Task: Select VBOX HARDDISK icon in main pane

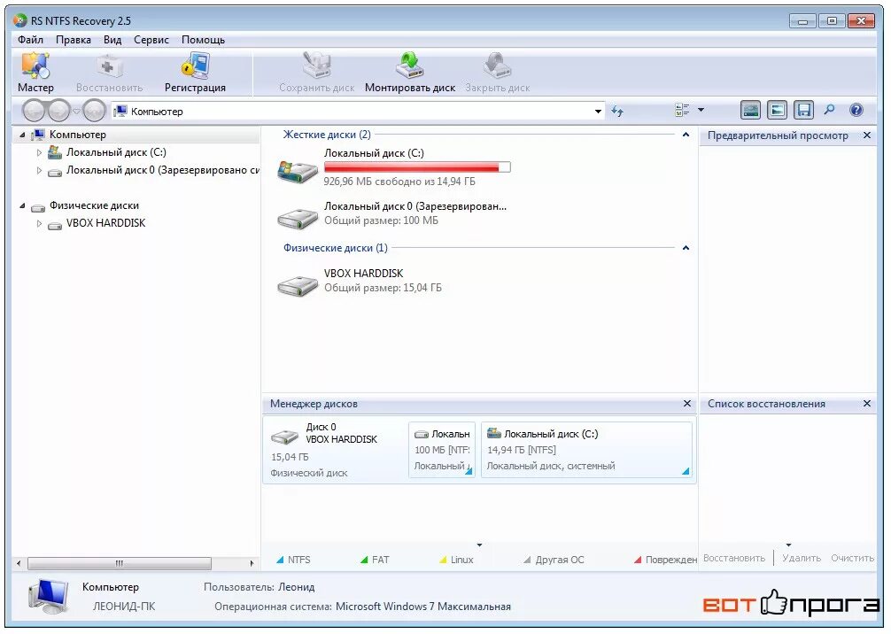Action: [x=298, y=285]
